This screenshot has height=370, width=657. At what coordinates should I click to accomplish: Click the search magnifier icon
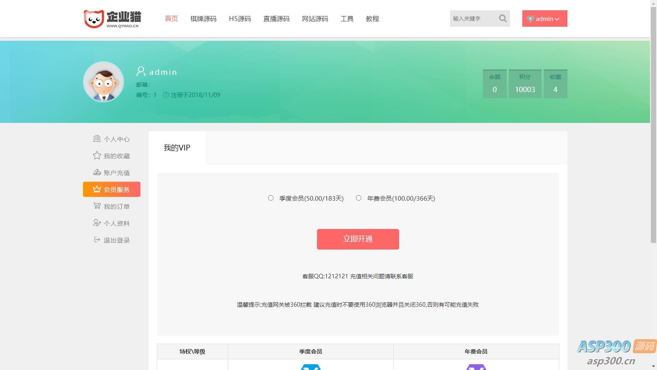(x=503, y=18)
